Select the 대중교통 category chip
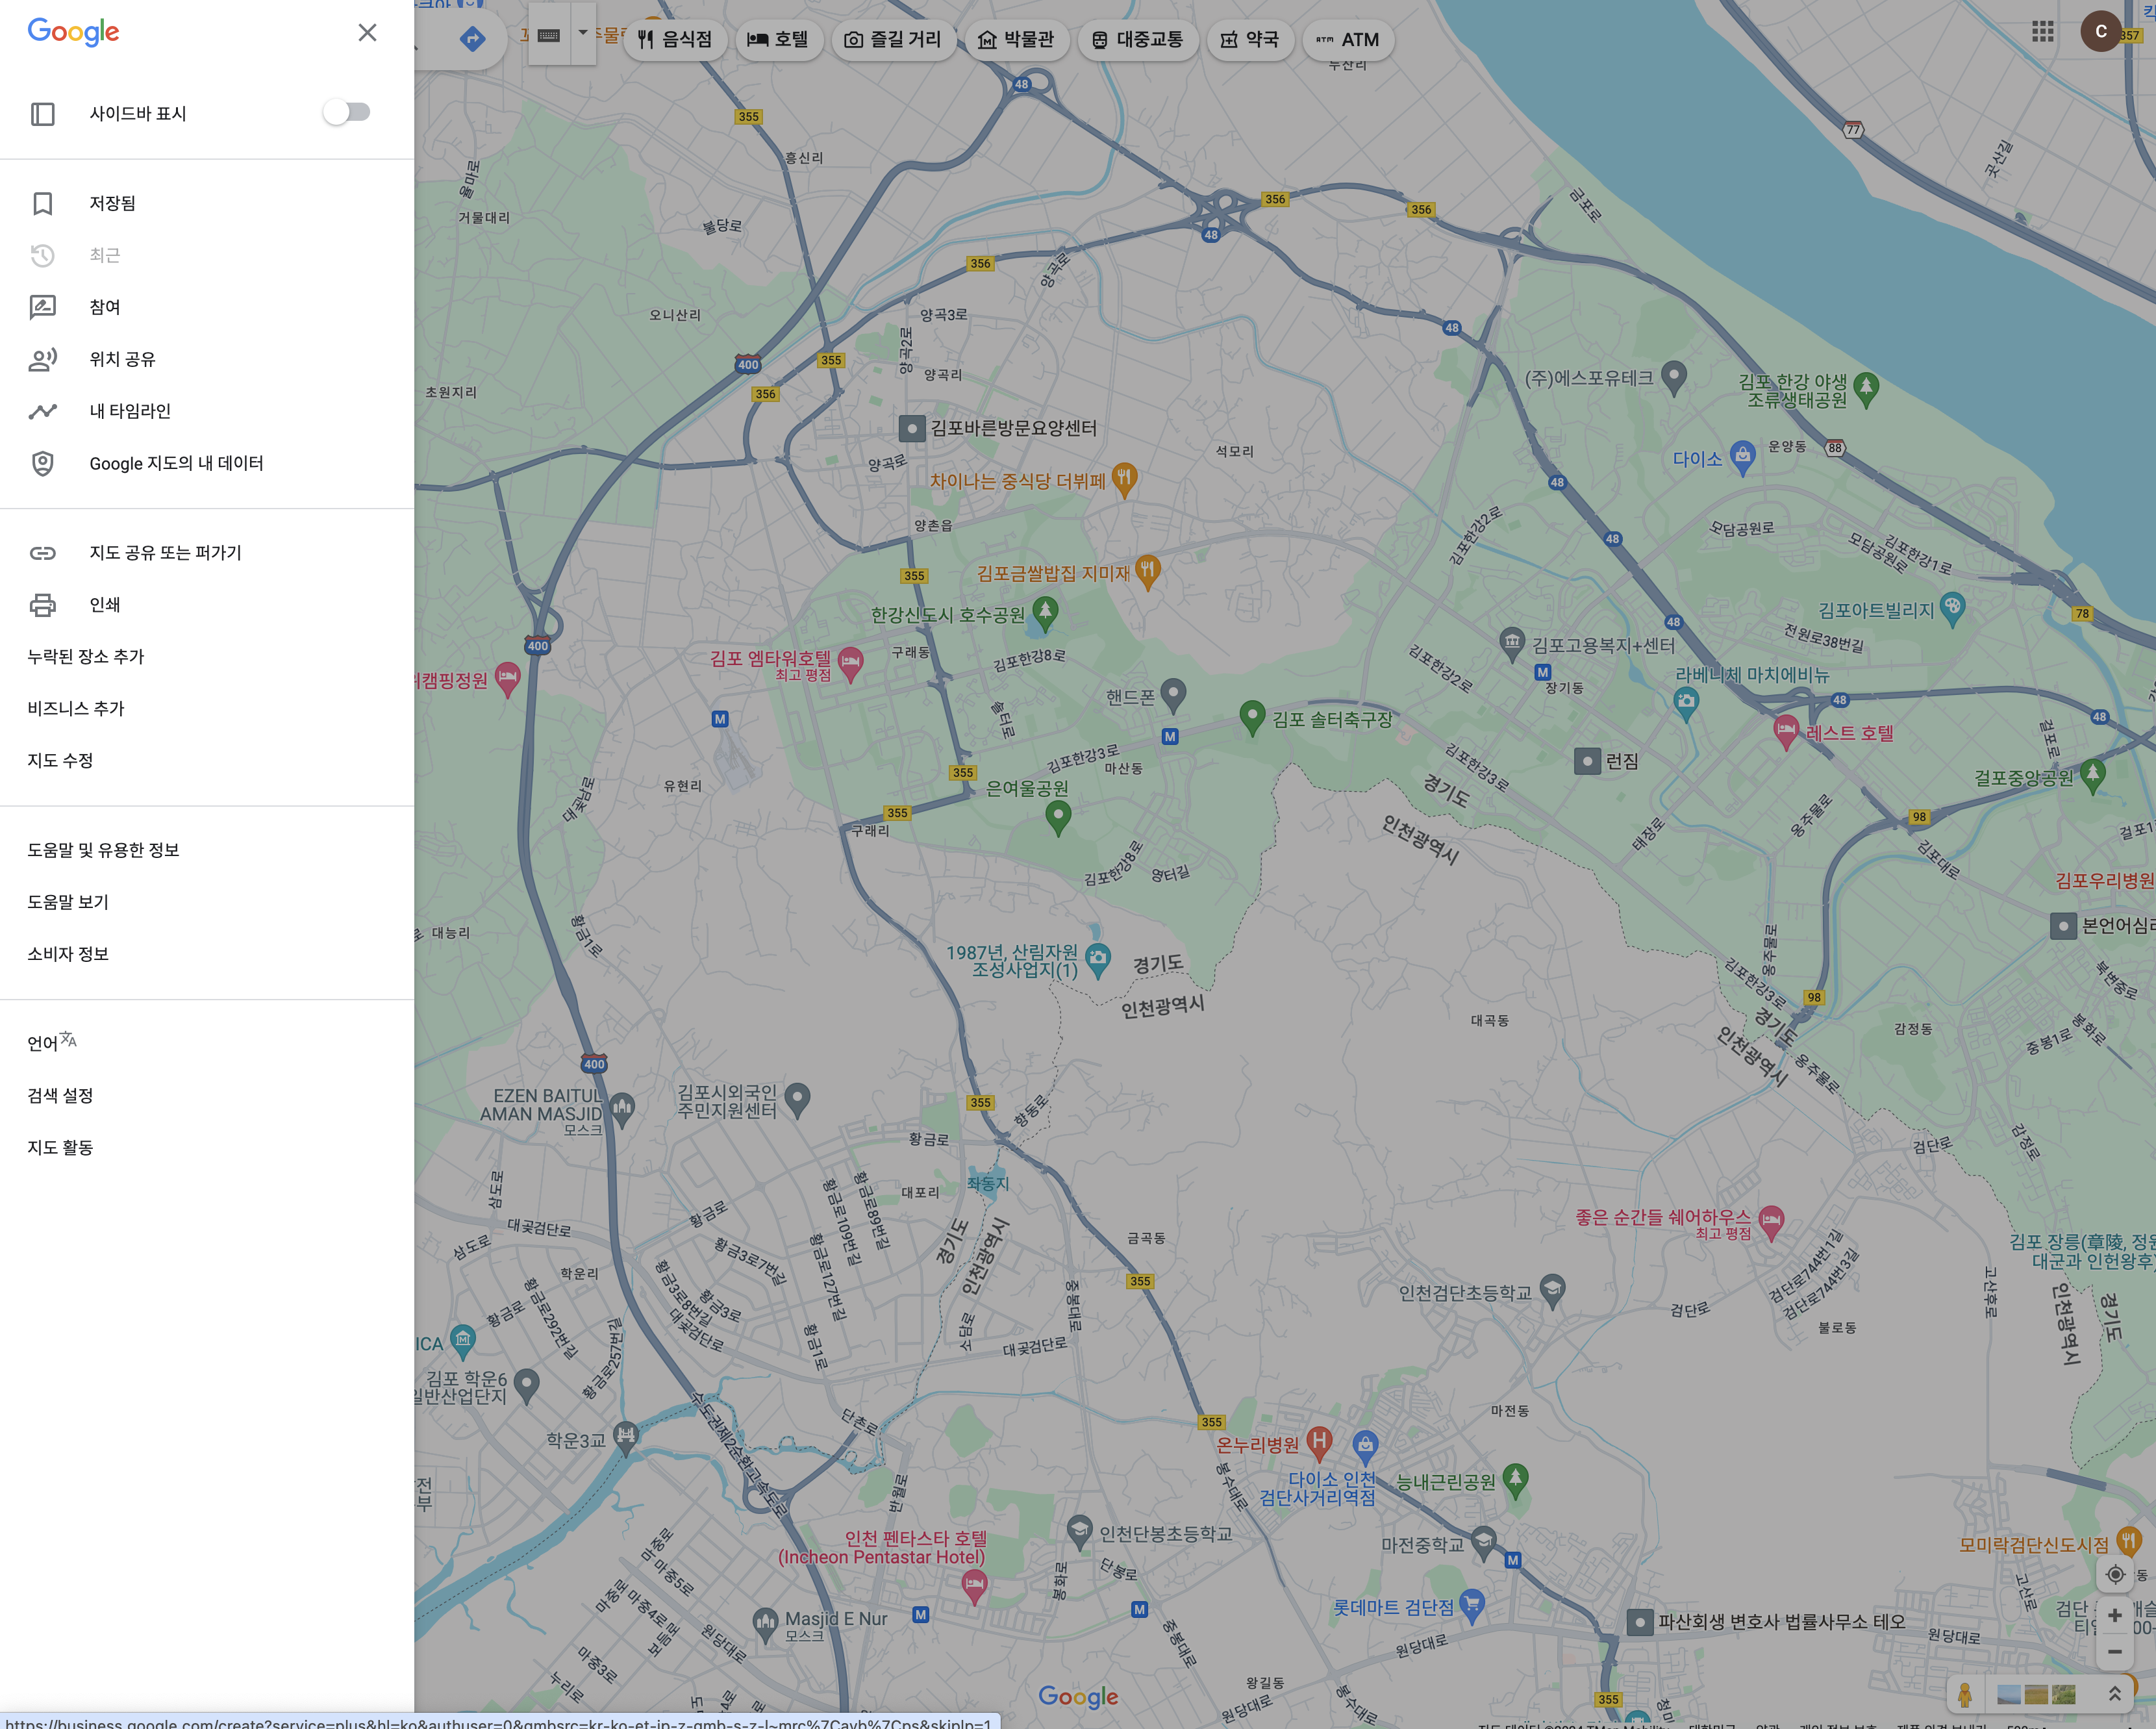This screenshot has height=1729, width=2156. pos(1137,40)
